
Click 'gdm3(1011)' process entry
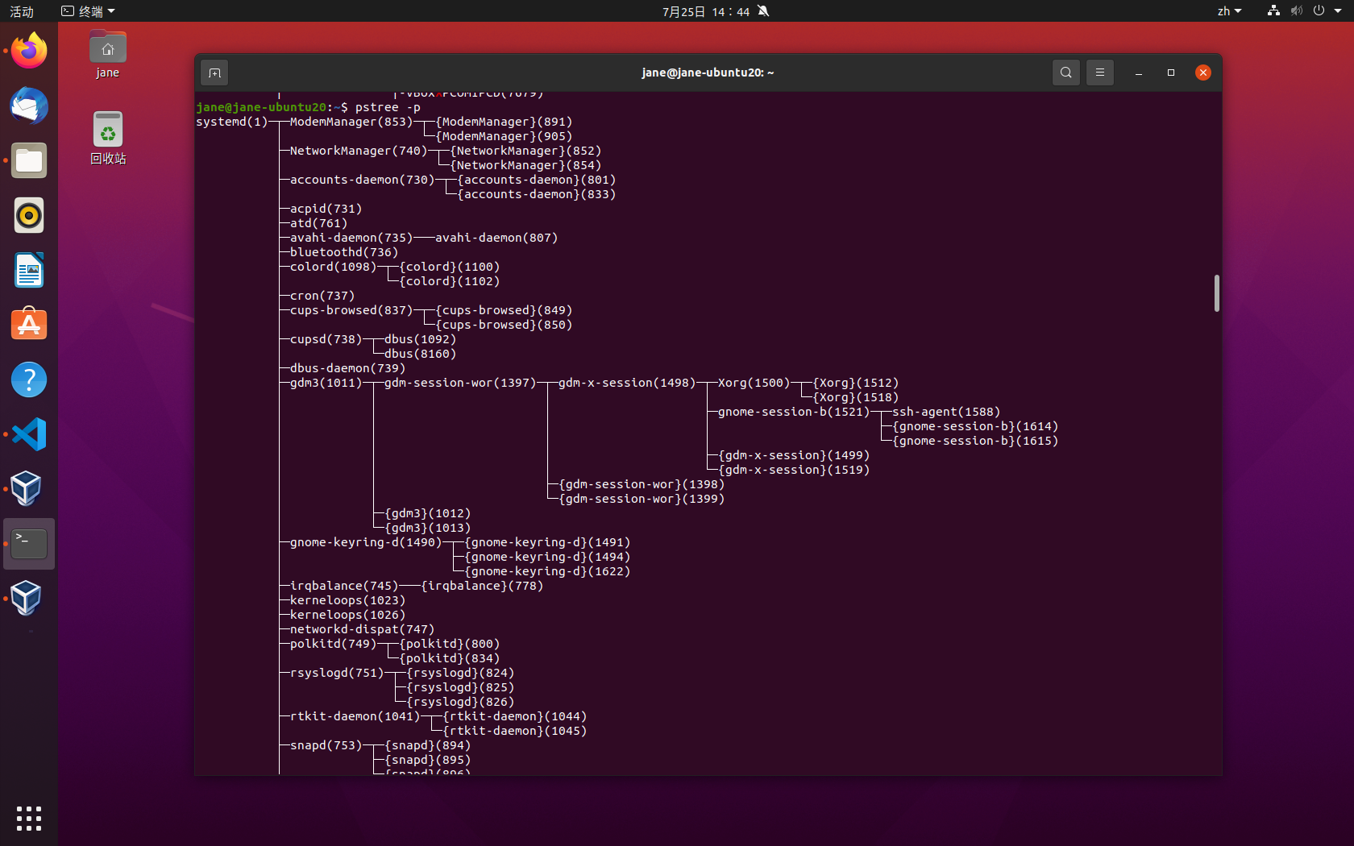(x=326, y=383)
